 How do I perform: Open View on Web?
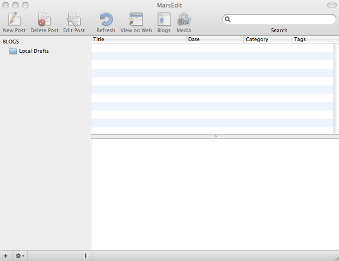pos(136,19)
